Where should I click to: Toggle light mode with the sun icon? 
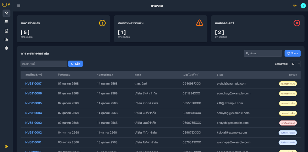coord(294,6)
